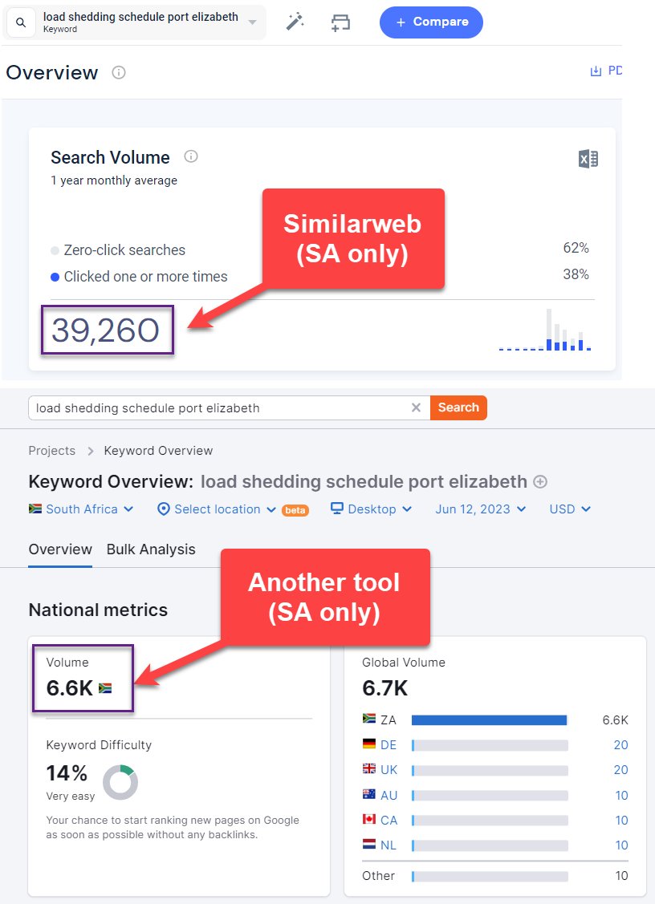Click the UK country link
This screenshot has height=904, width=655.
[x=389, y=770]
